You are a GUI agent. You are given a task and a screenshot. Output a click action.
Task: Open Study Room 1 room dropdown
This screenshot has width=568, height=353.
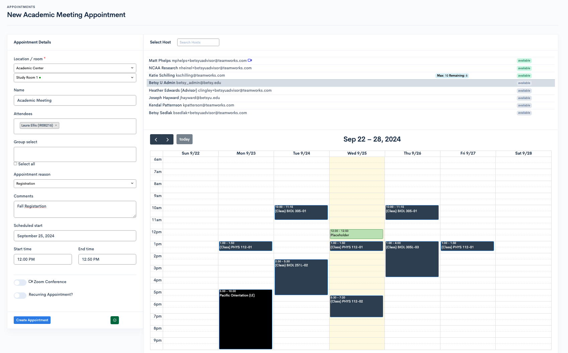(75, 78)
